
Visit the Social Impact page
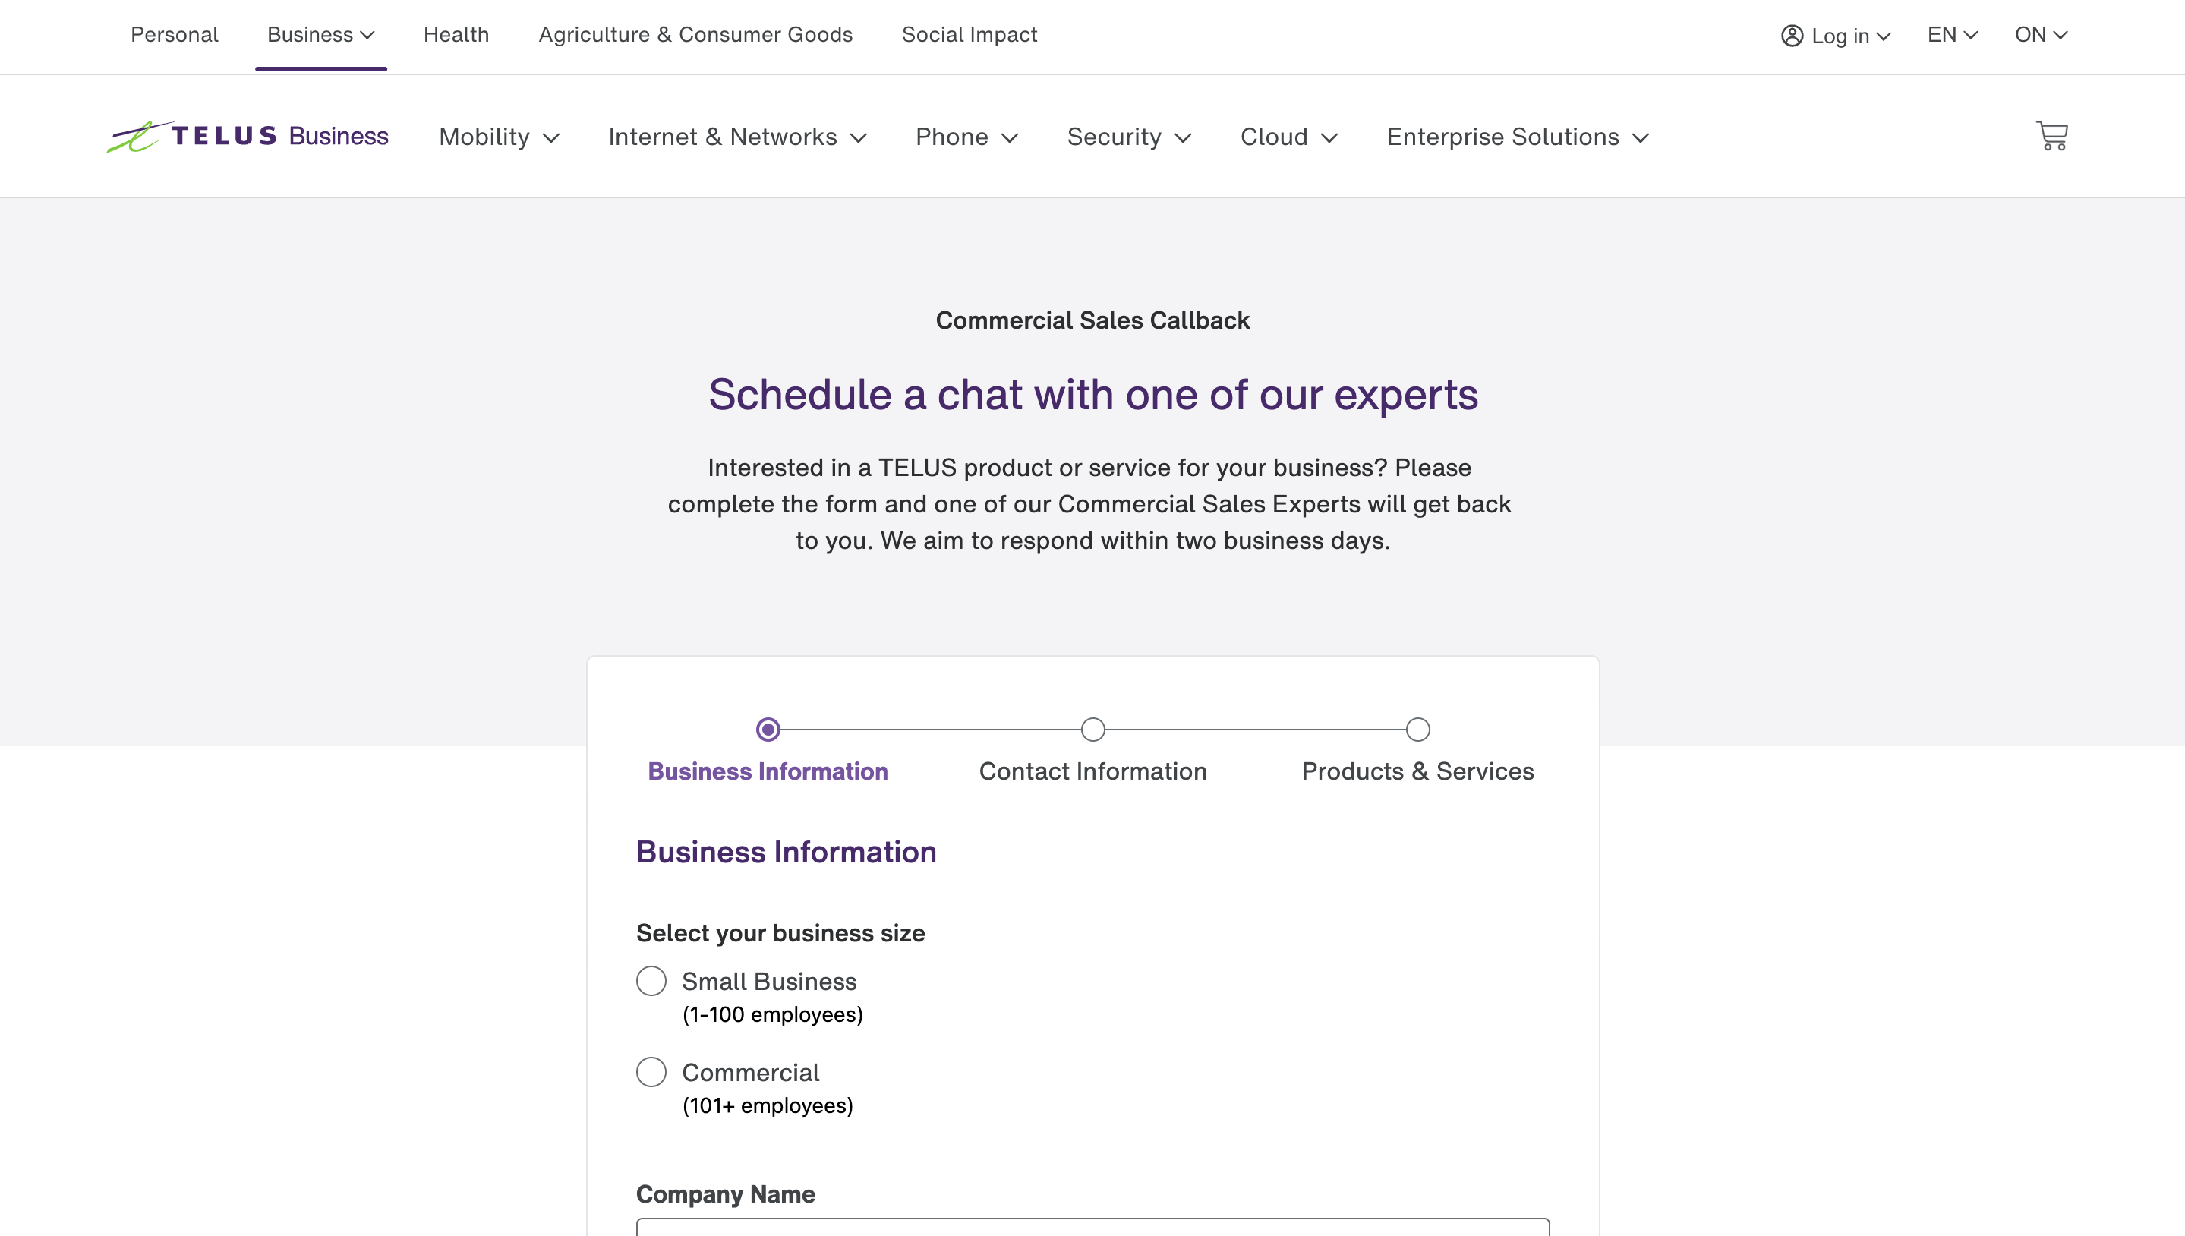pos(970,35)
